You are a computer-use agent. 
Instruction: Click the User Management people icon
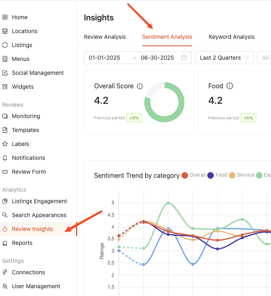(5, 286)
